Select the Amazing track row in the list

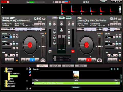(77, 83)
